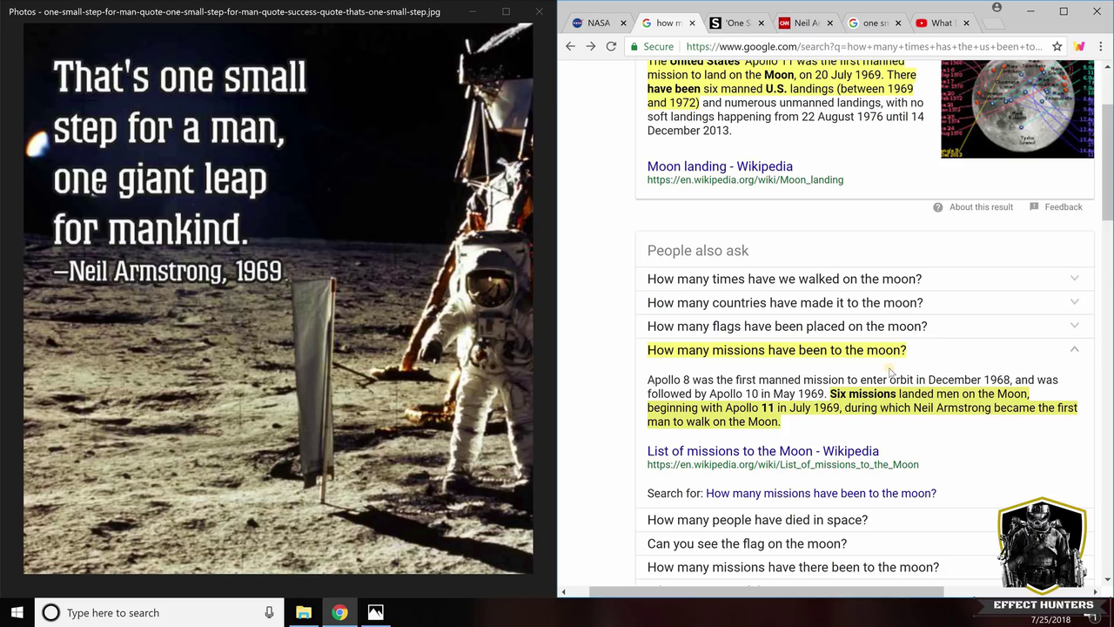Expand "How many times have we walked on the moon?"
Viewport: 1114px width, 627px height.
tap(783, 279)
